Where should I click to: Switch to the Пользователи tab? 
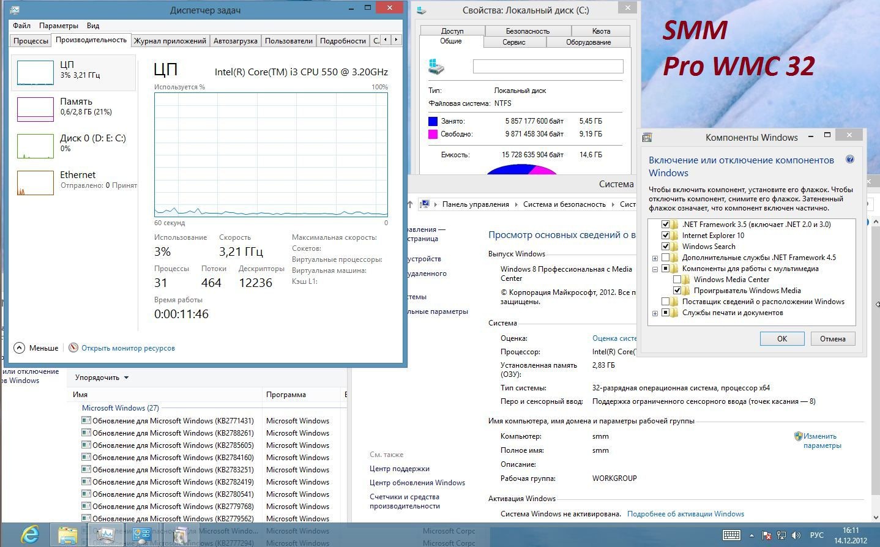pyautogui.click(x=289, y=41)
